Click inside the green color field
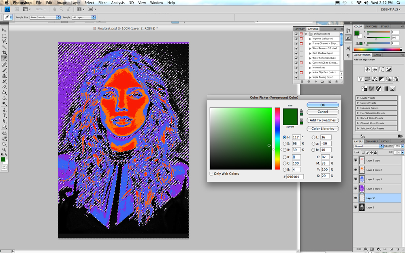 (x=241, y=138)
